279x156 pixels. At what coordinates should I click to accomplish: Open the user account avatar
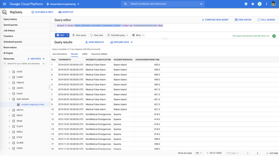(273, 4)
